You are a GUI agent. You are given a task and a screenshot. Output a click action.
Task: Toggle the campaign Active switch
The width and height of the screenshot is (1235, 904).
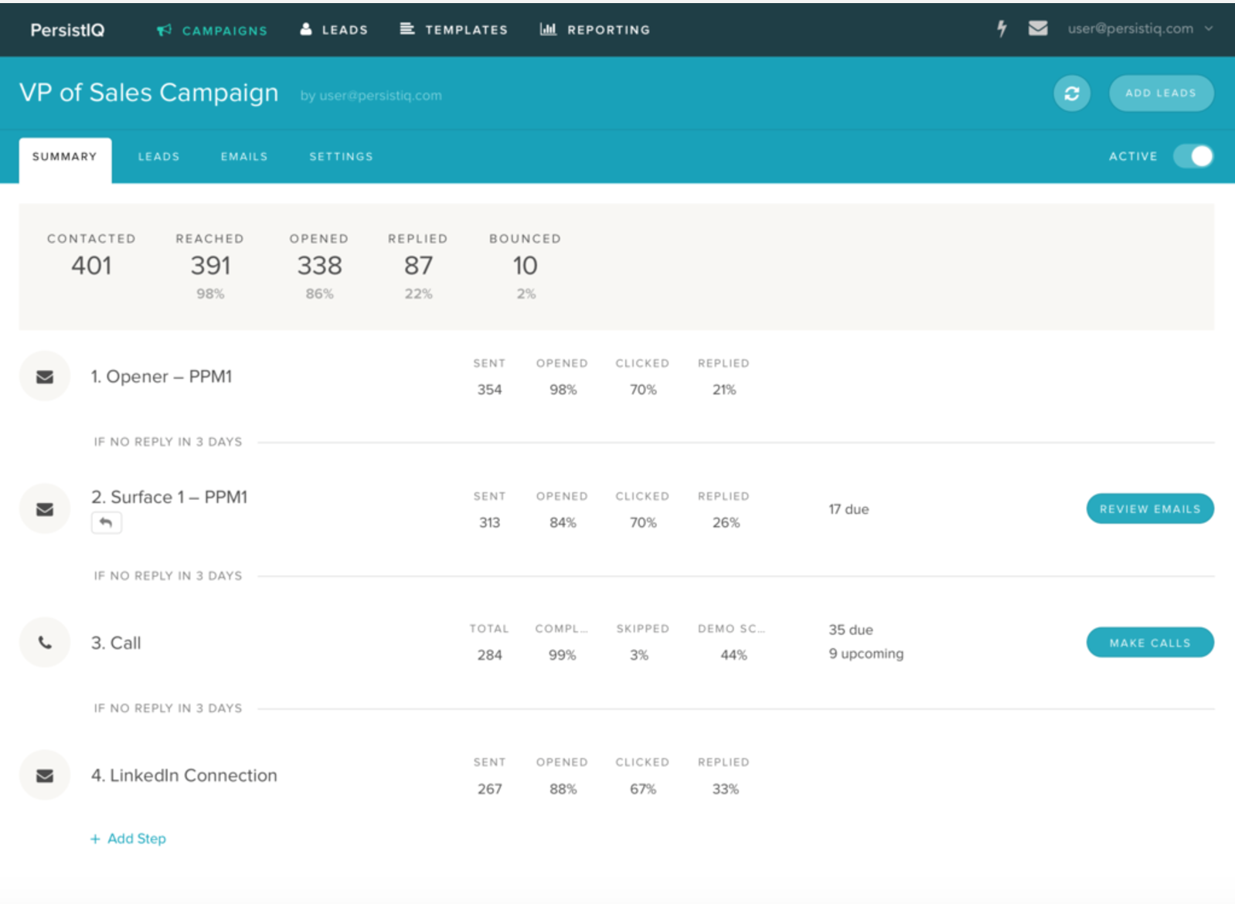click(1192, 156)
